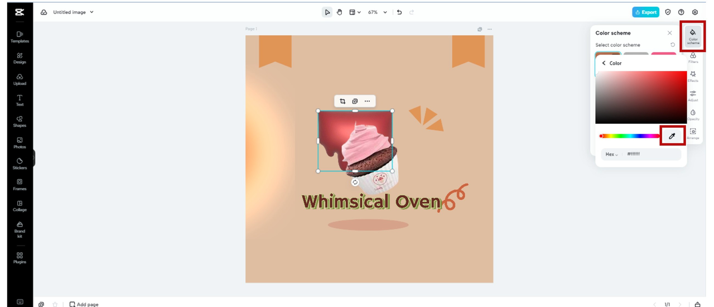Expand the page panel at bottom right
The height and width of the screenshot is (307, 714).
697,304
